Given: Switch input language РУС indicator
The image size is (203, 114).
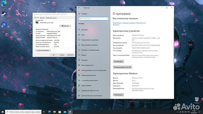Looking at the screenshot, I should coord(189,112).
